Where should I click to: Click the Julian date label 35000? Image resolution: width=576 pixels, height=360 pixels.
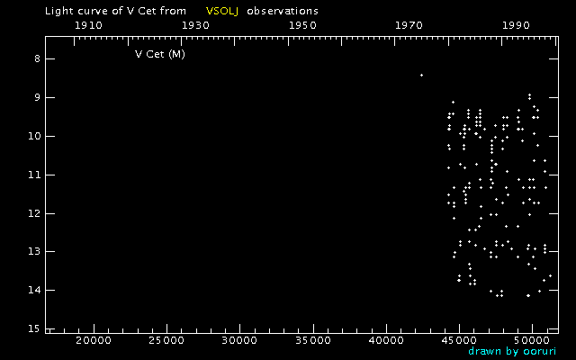tap(313, 340)
